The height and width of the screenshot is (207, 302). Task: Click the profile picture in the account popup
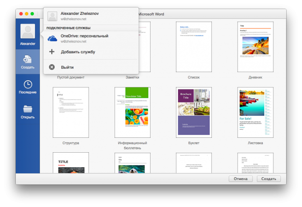click(52, 16)
